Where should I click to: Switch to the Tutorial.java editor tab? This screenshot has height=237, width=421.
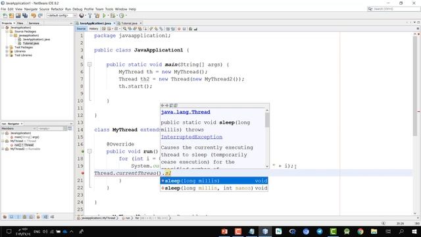point(129,24)
